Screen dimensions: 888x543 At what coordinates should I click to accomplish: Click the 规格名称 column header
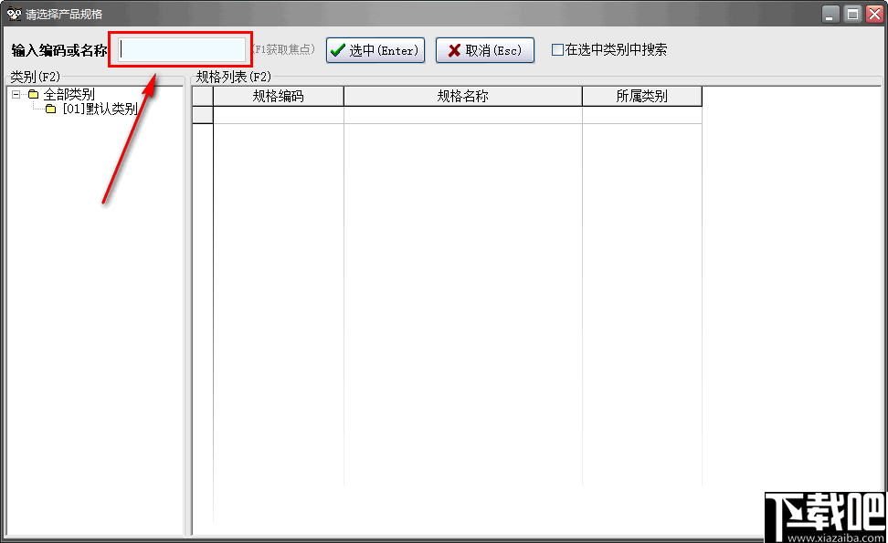point(461,96)
